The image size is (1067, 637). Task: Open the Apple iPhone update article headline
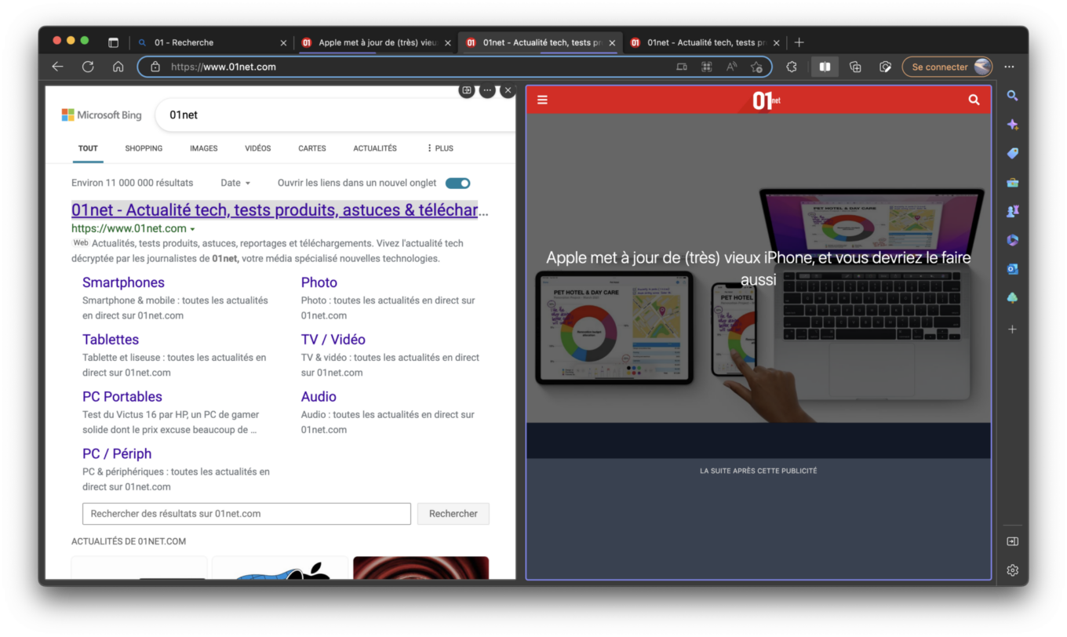758,268
